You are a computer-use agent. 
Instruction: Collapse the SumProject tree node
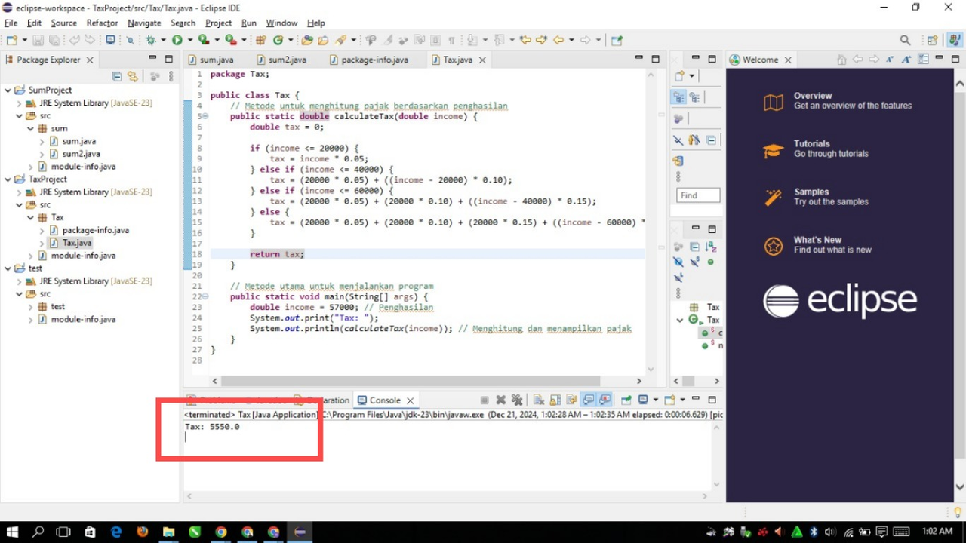coord(8,90)
